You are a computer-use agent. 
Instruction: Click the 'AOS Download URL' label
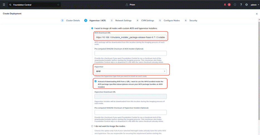[102, 33]
